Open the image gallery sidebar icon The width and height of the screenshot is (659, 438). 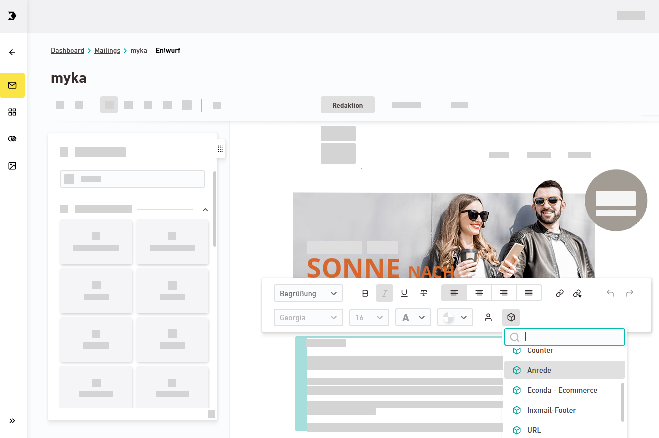[x=12, y=166]
